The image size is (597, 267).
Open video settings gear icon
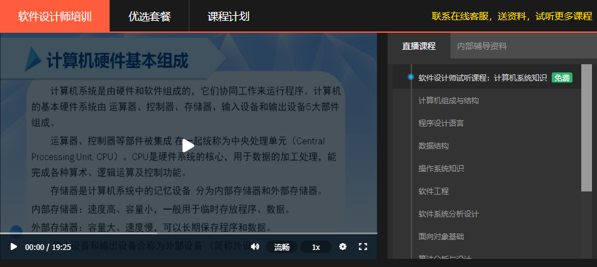(x=343, y=247)
